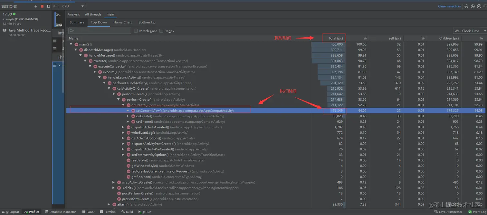Sort by the Total (μs) column header
Viewport: 487px width, 215px height.
(335, 38)
